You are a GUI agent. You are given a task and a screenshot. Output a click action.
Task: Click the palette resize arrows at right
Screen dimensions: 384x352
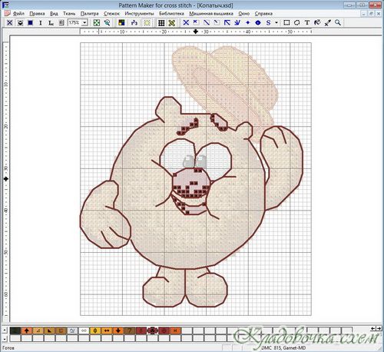(376, 329)
